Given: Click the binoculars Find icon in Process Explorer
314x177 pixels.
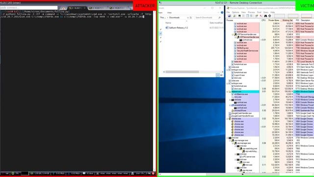Looking at the screenshot, I should (x=265, y=16).
